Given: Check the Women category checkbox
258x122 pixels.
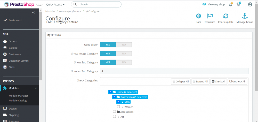Looking at the screenshot, I should point(118,107).
